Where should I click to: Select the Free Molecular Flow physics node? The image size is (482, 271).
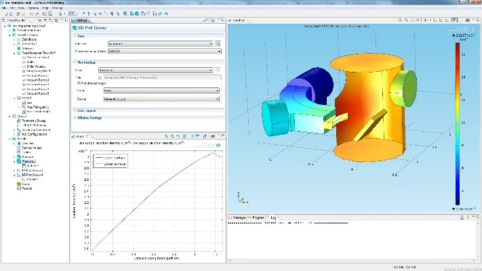(39, 52)
